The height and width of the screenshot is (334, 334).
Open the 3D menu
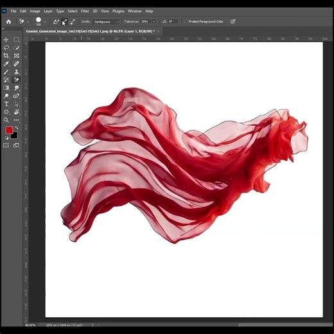(95, 11)
